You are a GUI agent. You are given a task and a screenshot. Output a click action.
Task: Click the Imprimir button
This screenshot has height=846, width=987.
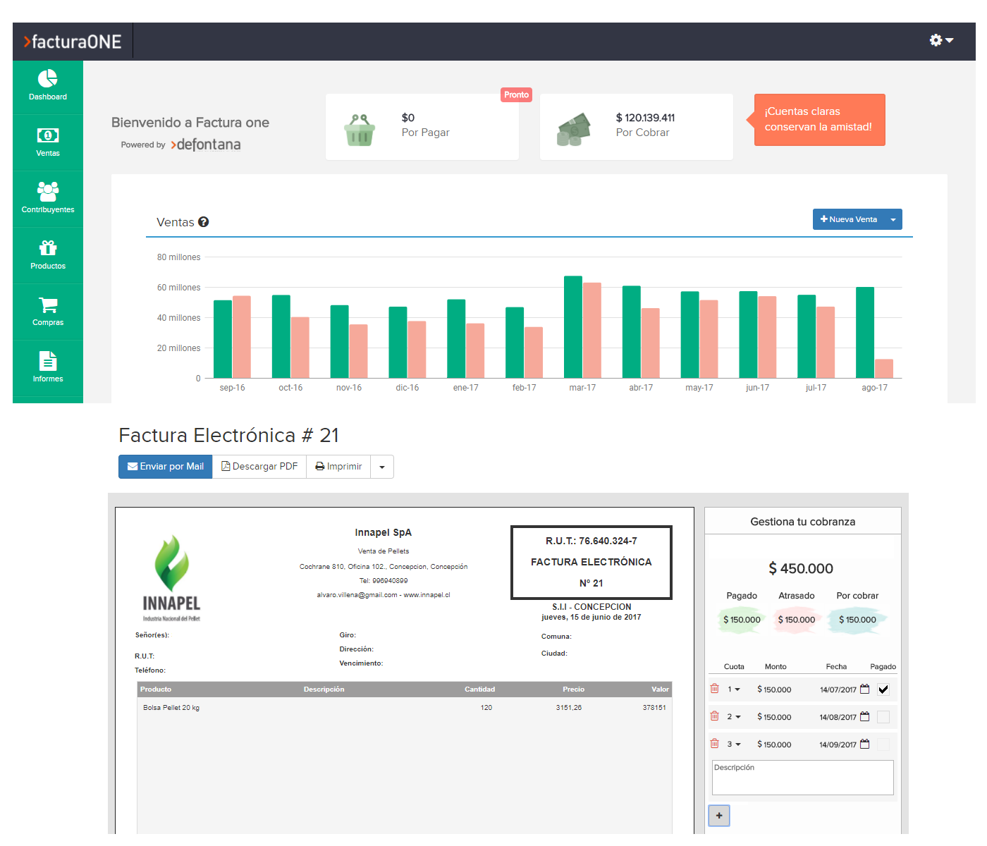(x=338, y=467)
